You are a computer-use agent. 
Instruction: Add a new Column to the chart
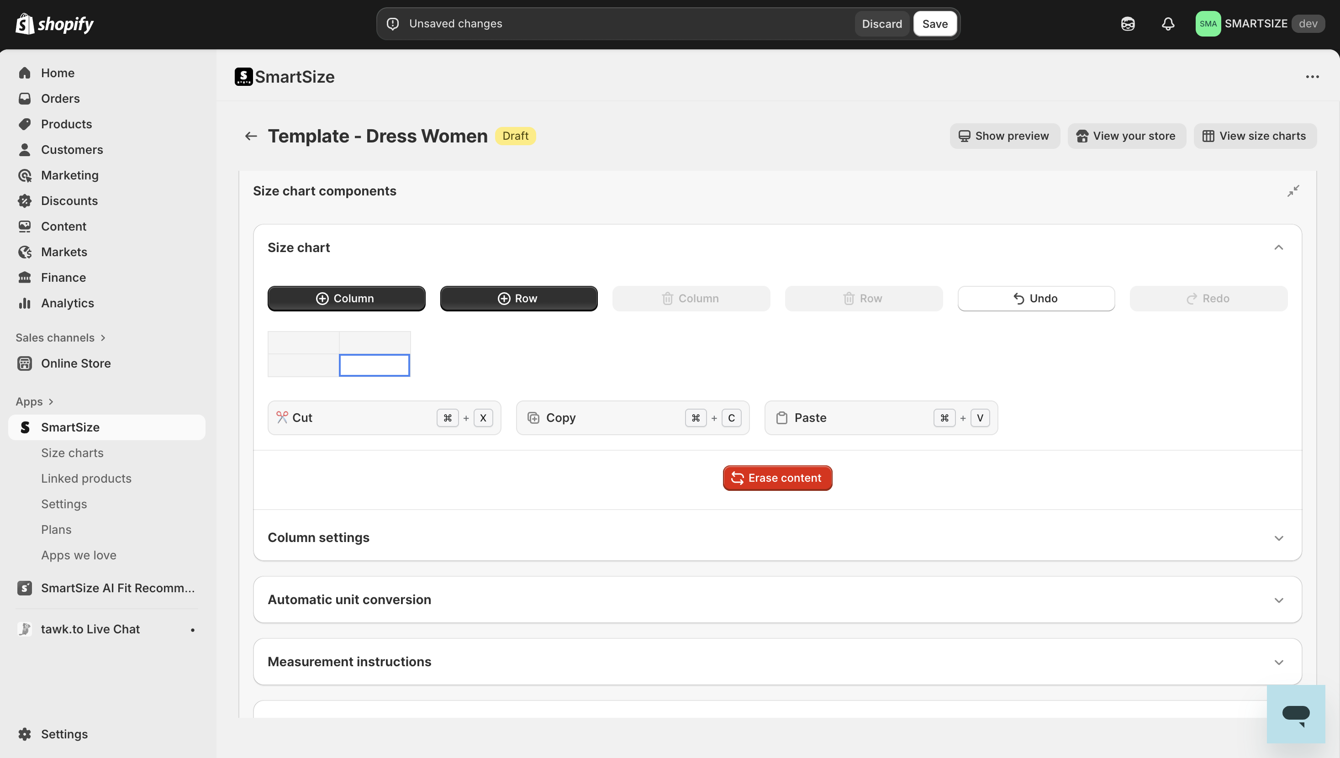pyautogui.click(x=346, y=299)
